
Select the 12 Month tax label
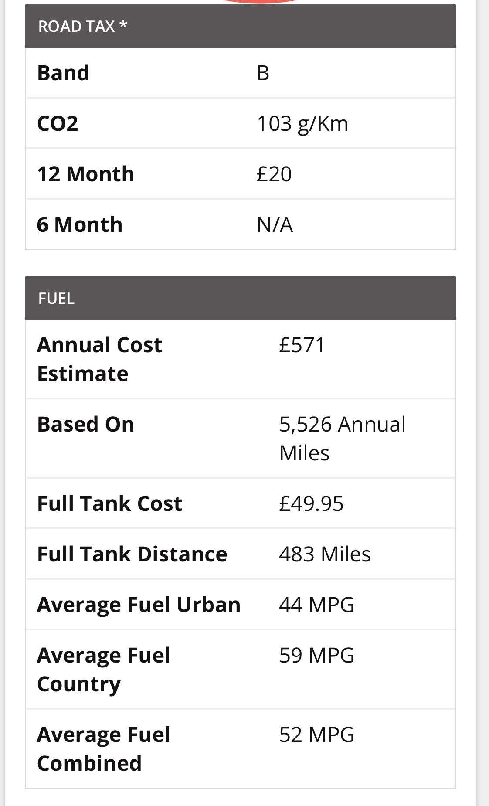tap(85, 174)
